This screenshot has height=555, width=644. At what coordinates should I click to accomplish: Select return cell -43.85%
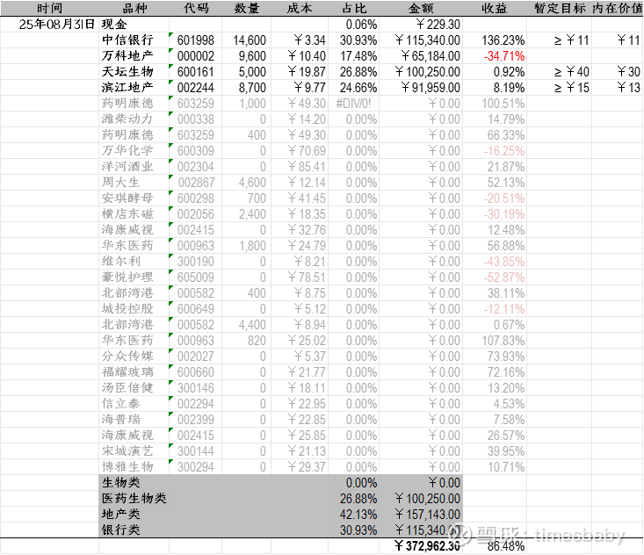click(494, 262)
